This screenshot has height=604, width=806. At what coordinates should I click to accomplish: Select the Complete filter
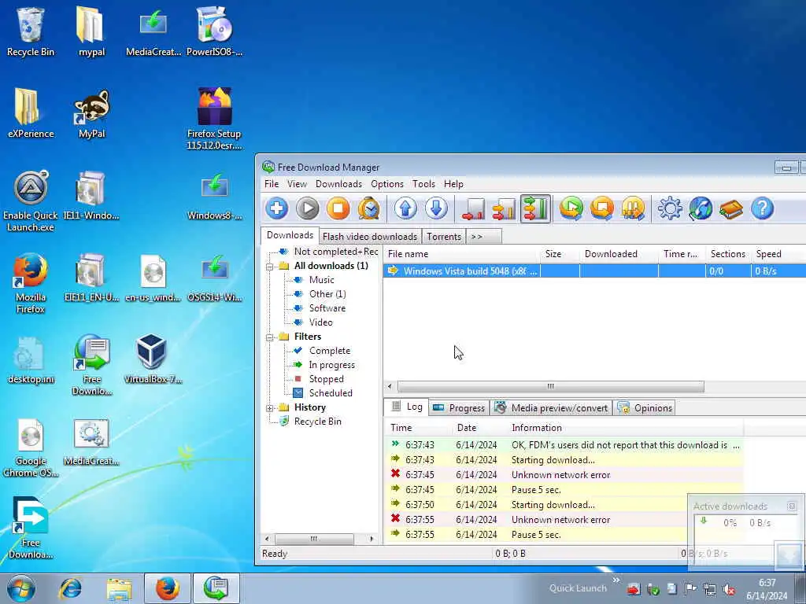pyautogui.click(x=330, y=351)
